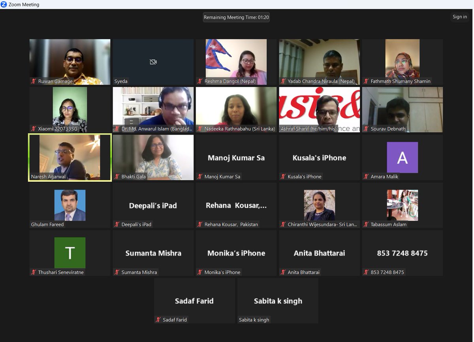Click muted mic icon beside Ruwan Gamage
Viewport: 474px width, 342px height.
(x=34, y=81)
